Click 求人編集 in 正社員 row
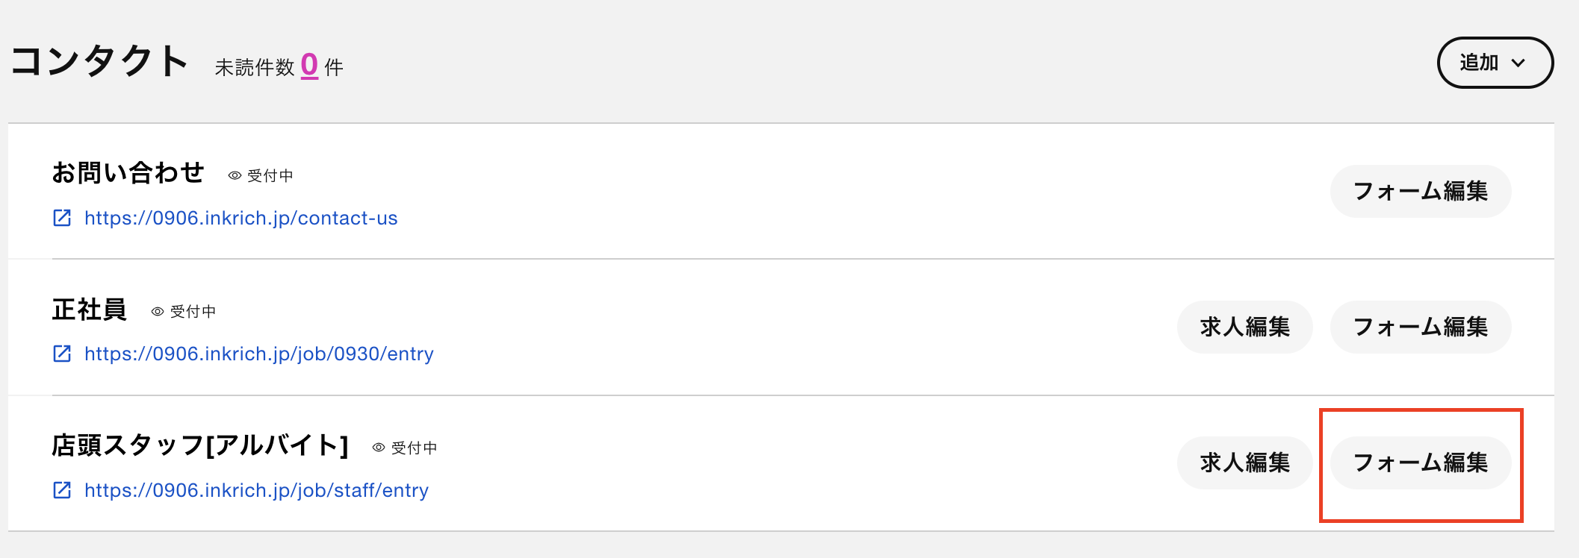The height and width of the screenshot is (558, 1579). tap(1245, 327)
